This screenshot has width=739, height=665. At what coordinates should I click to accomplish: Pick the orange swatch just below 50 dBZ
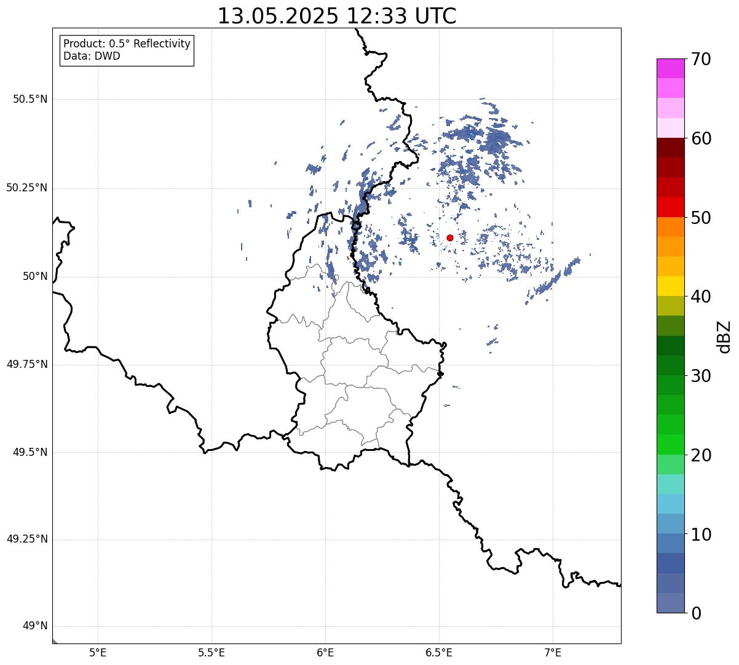[x=670, y=227]
